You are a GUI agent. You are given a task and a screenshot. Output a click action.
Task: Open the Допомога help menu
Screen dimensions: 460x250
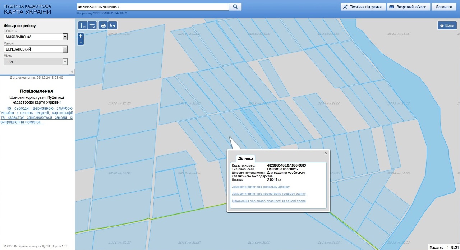(x=443, y=7)
